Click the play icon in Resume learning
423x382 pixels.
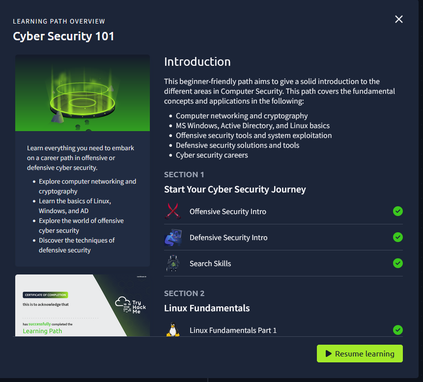[327, 354]
